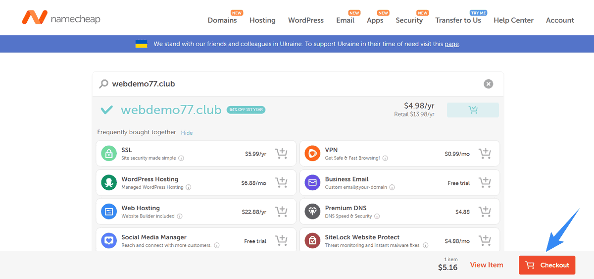This screenshot has height=279, width=594.
Task: Show info for Social Media Manager
Action: click(217, 245)
